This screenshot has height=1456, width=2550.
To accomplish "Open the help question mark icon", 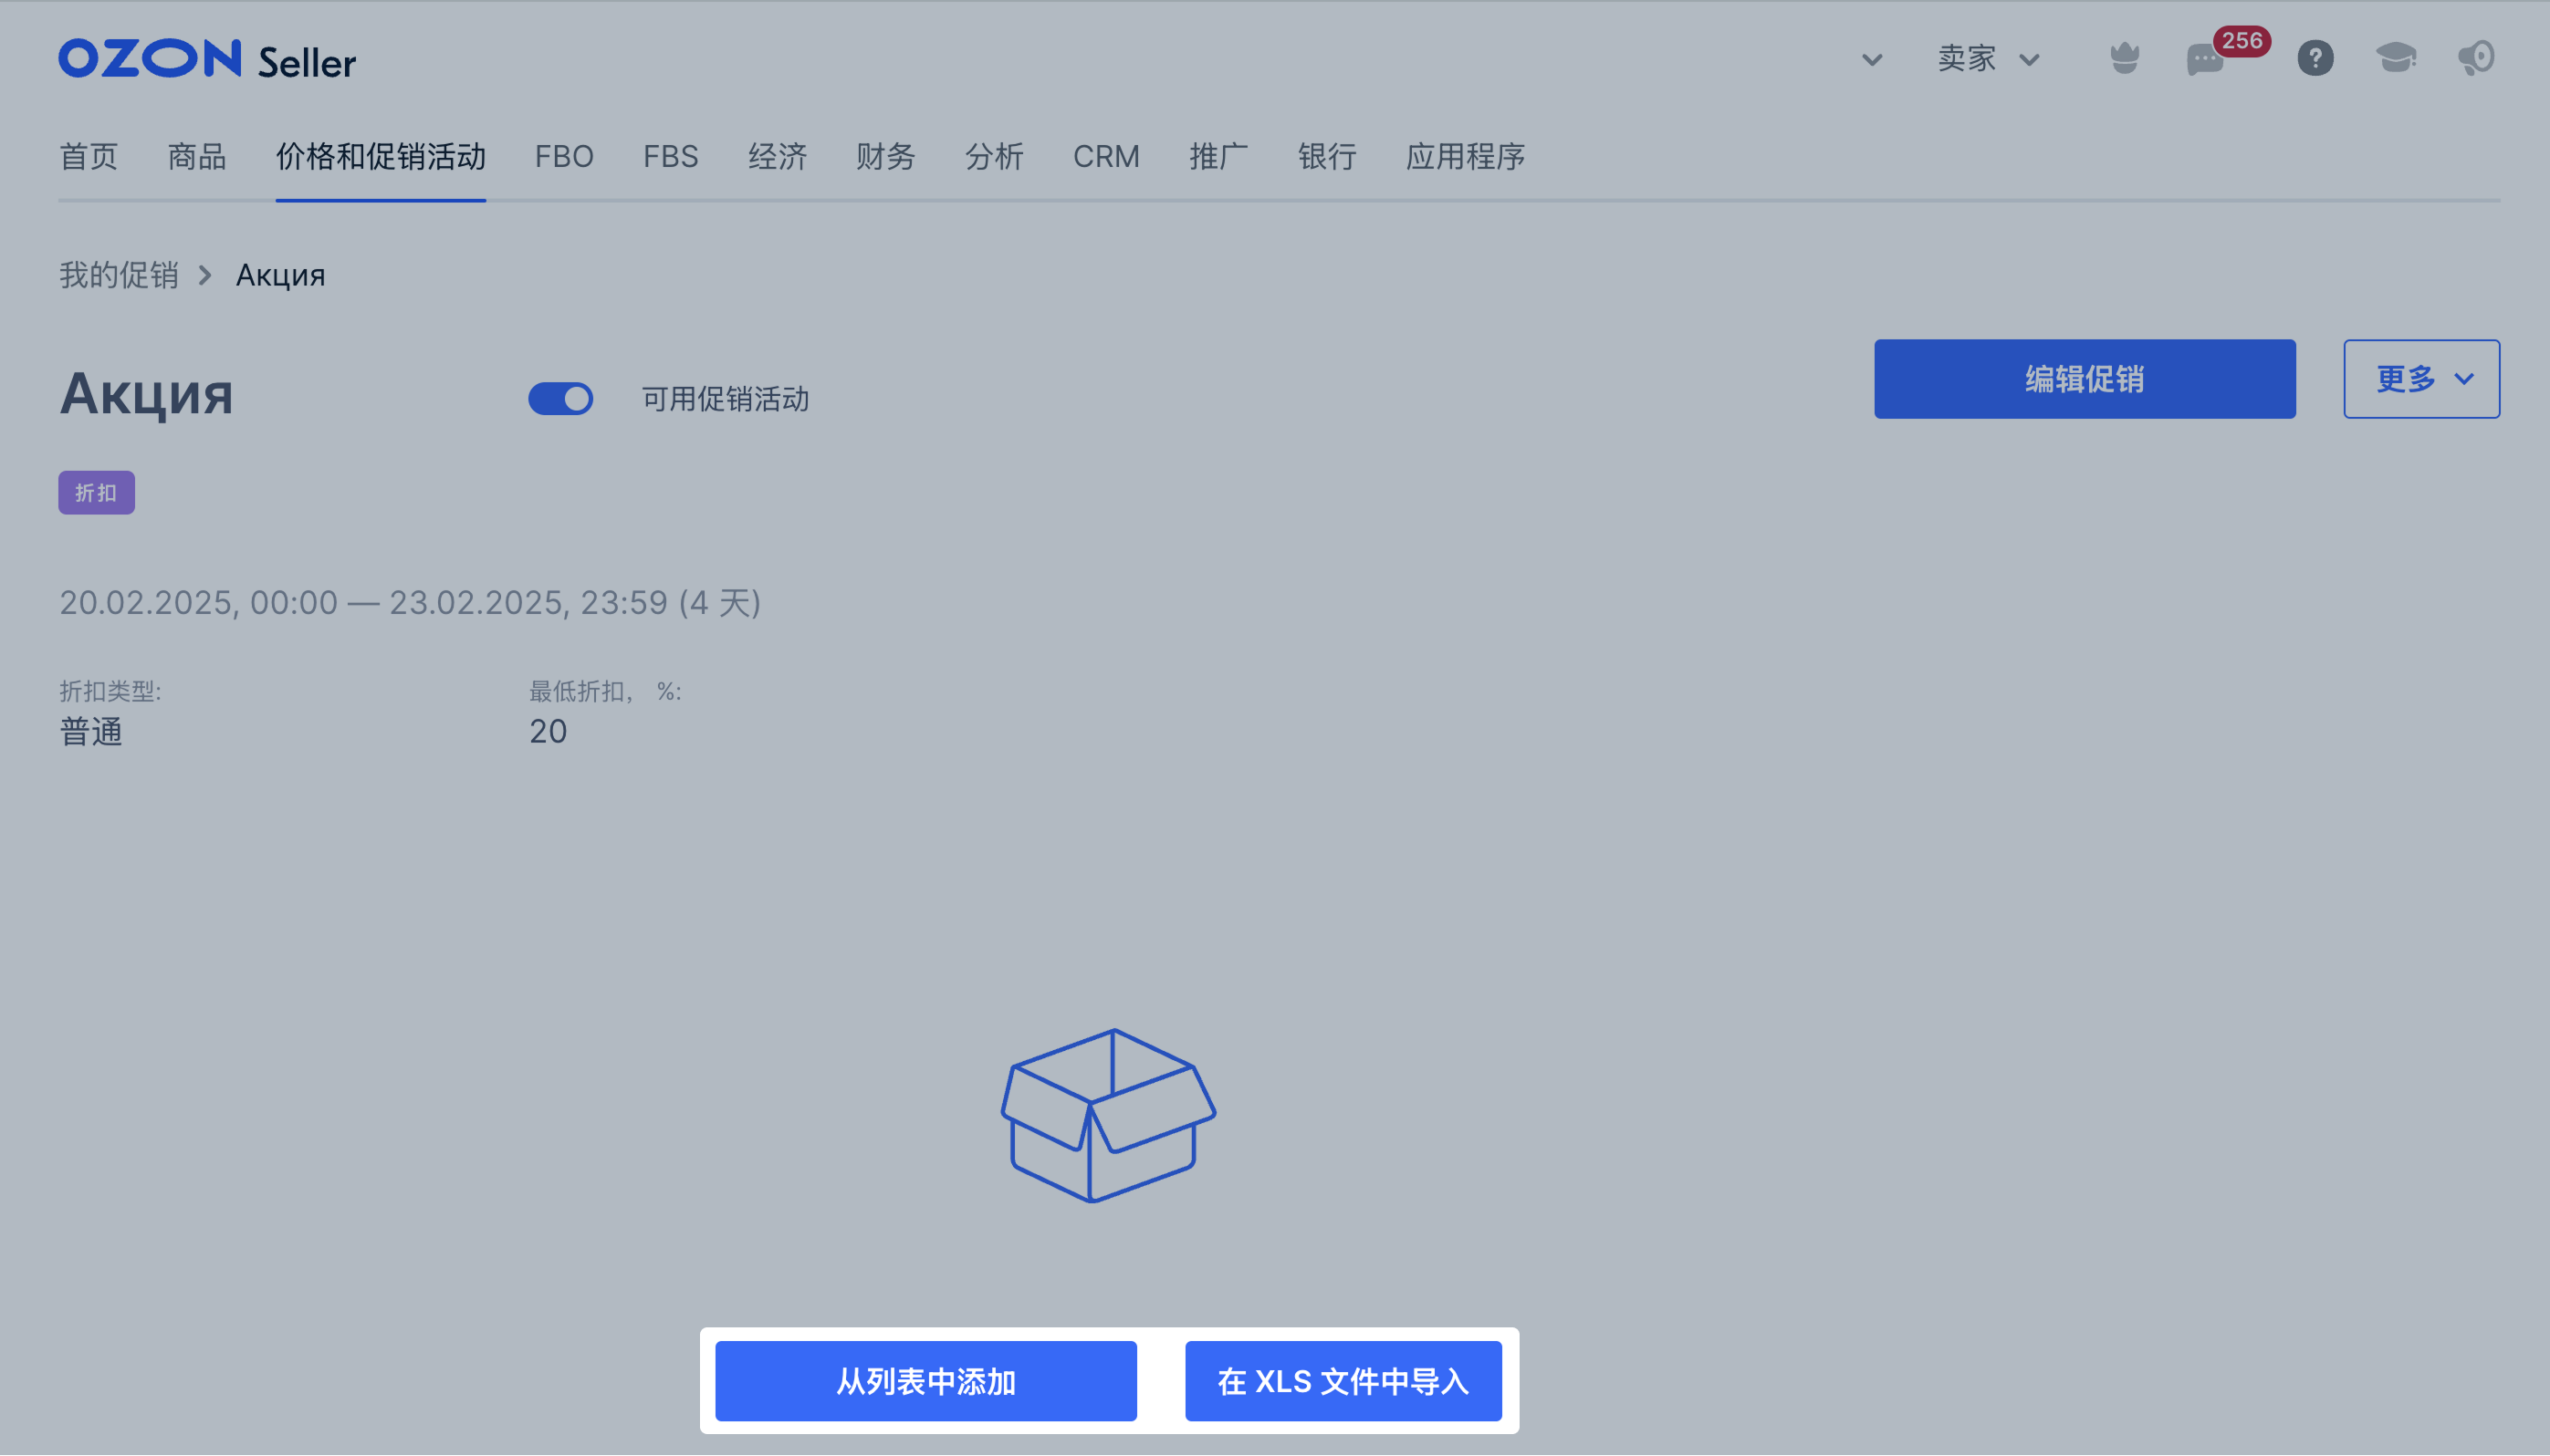I will click(x=2315, y=58).
